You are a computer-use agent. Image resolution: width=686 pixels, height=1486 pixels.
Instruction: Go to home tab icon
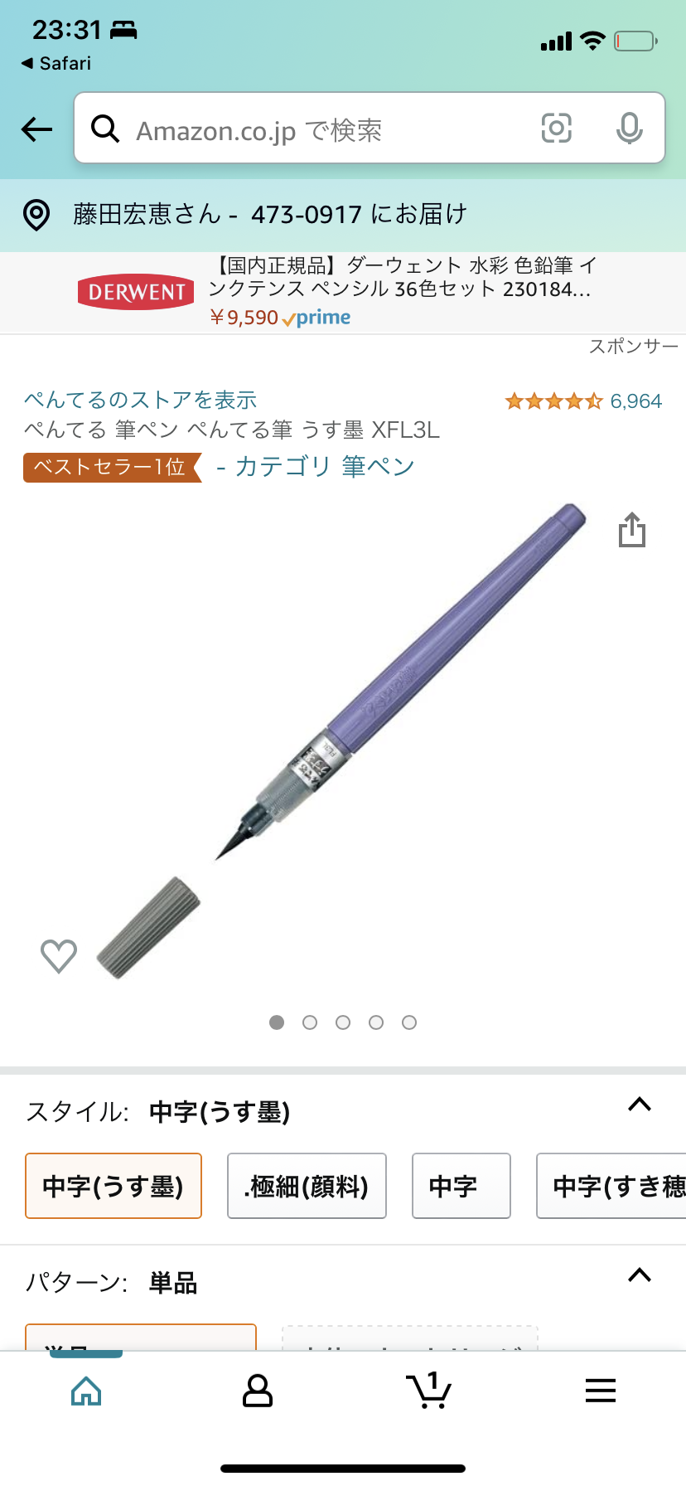click(86, 1391)
